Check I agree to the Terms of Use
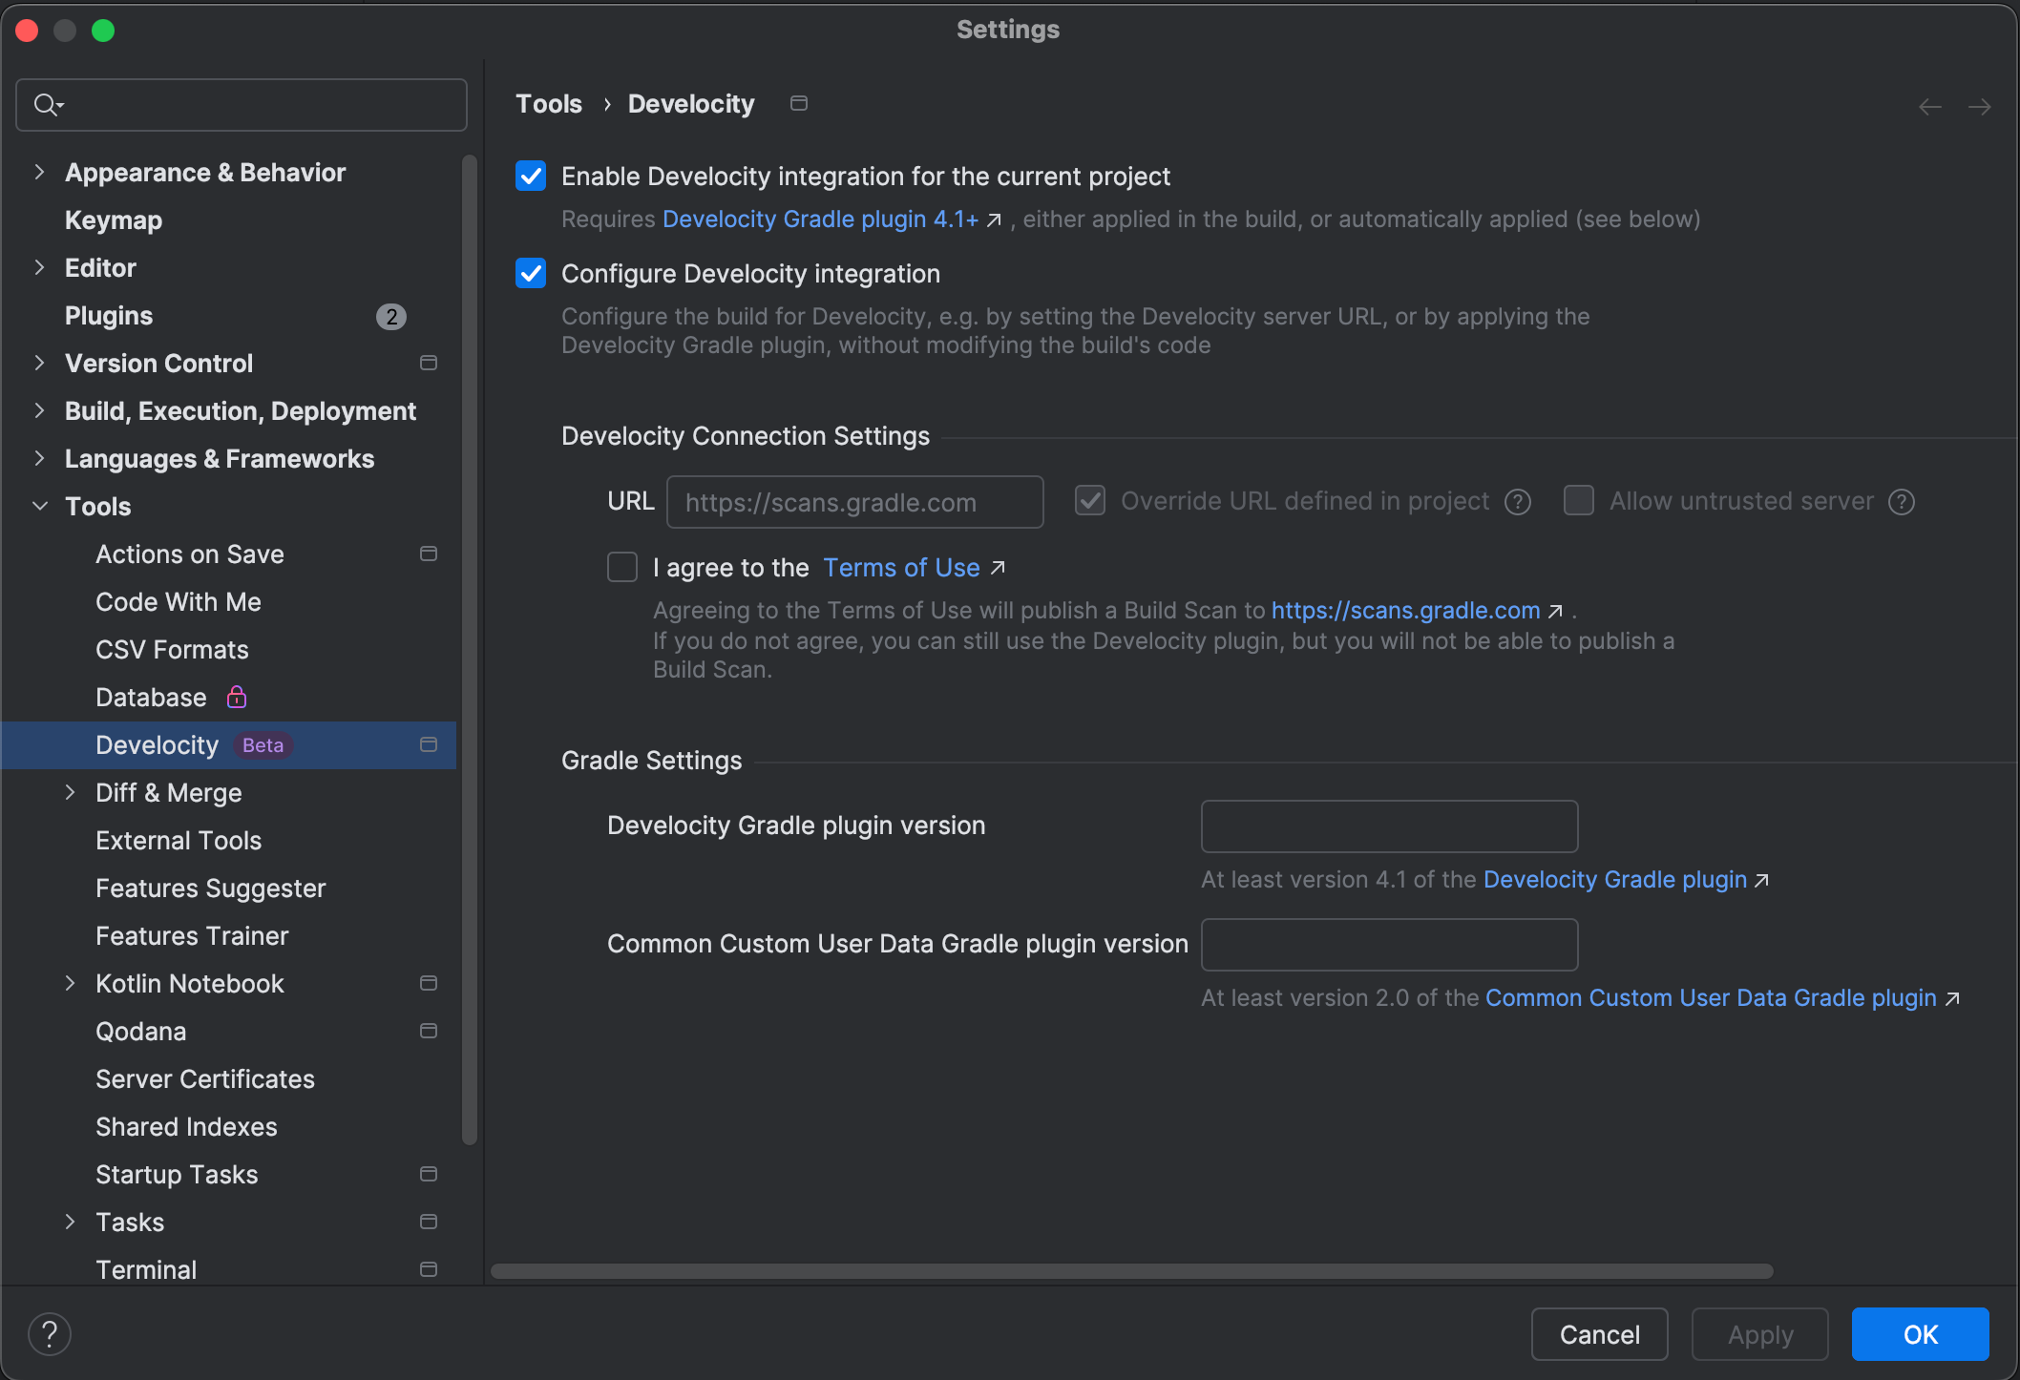The image size is (2020, 1380). click(622, 568)
